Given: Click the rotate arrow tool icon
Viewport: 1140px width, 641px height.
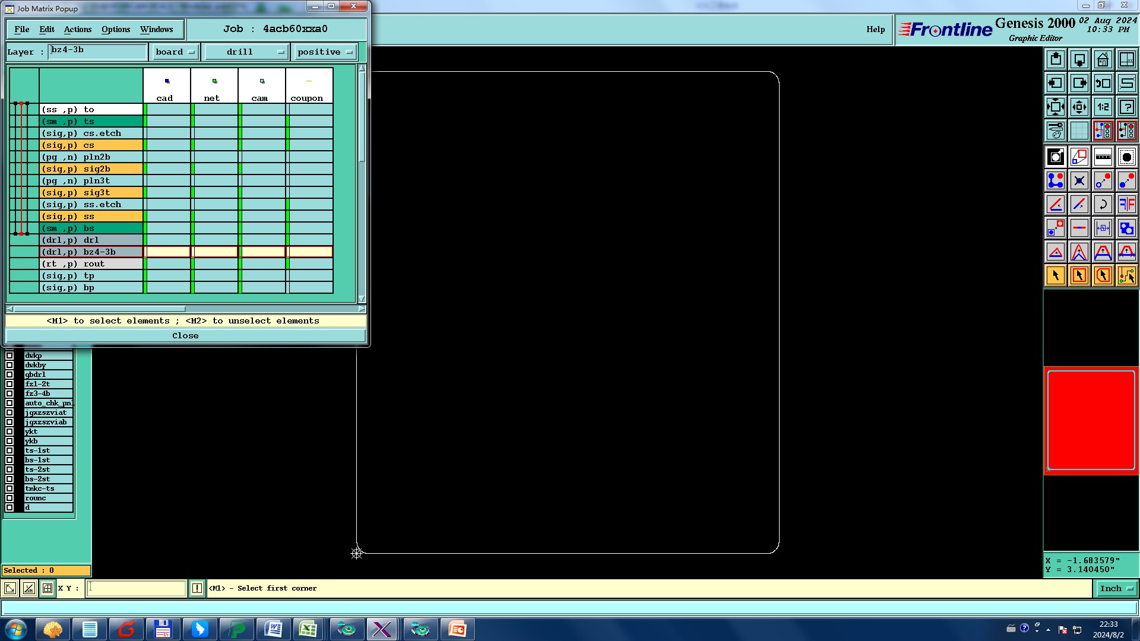Looking at the screenshot, I should [x=1103, y=204].
